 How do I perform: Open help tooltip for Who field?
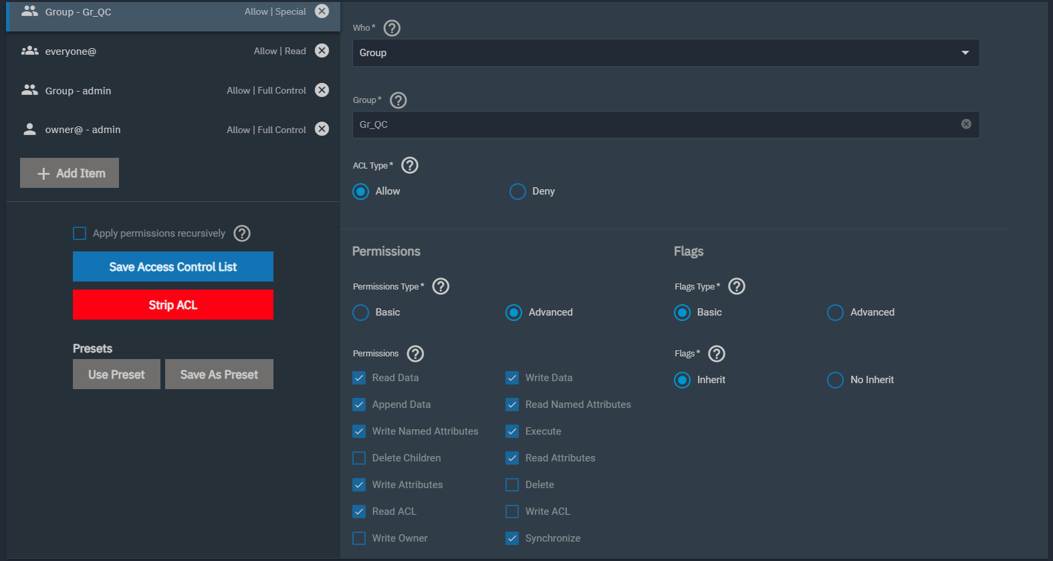coord(392,28)
